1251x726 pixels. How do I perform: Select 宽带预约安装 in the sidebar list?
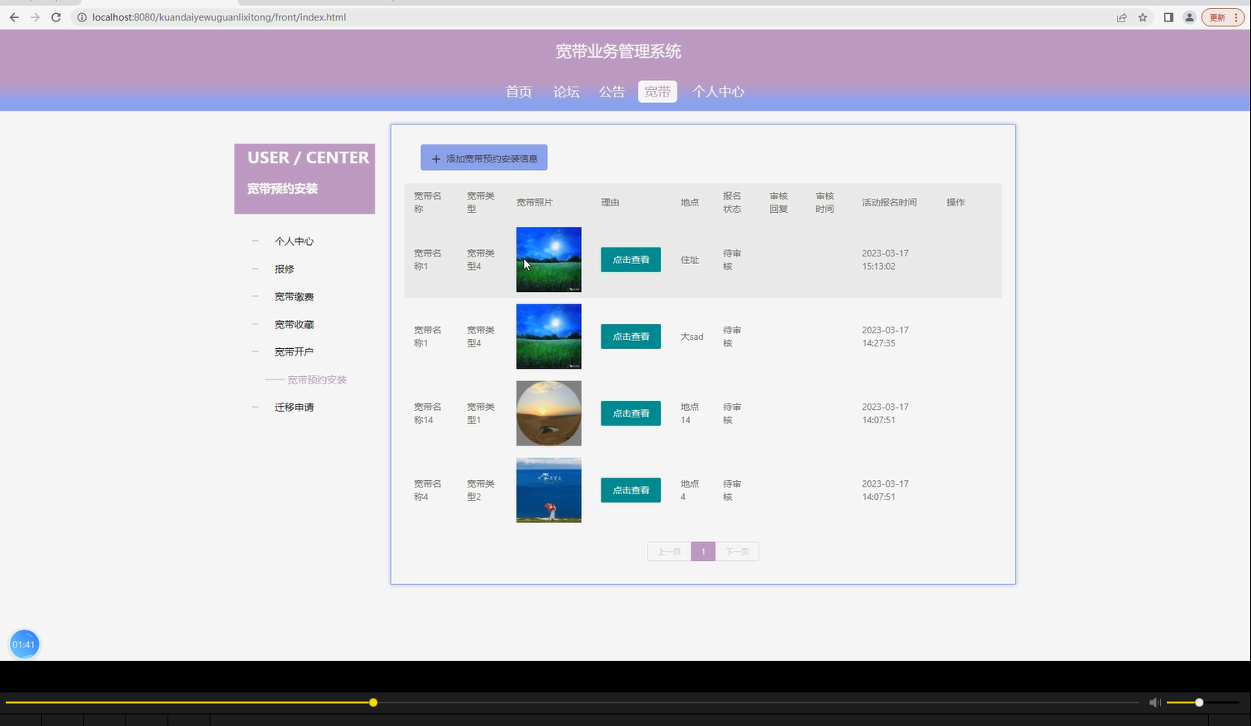[x=317, y=380]
